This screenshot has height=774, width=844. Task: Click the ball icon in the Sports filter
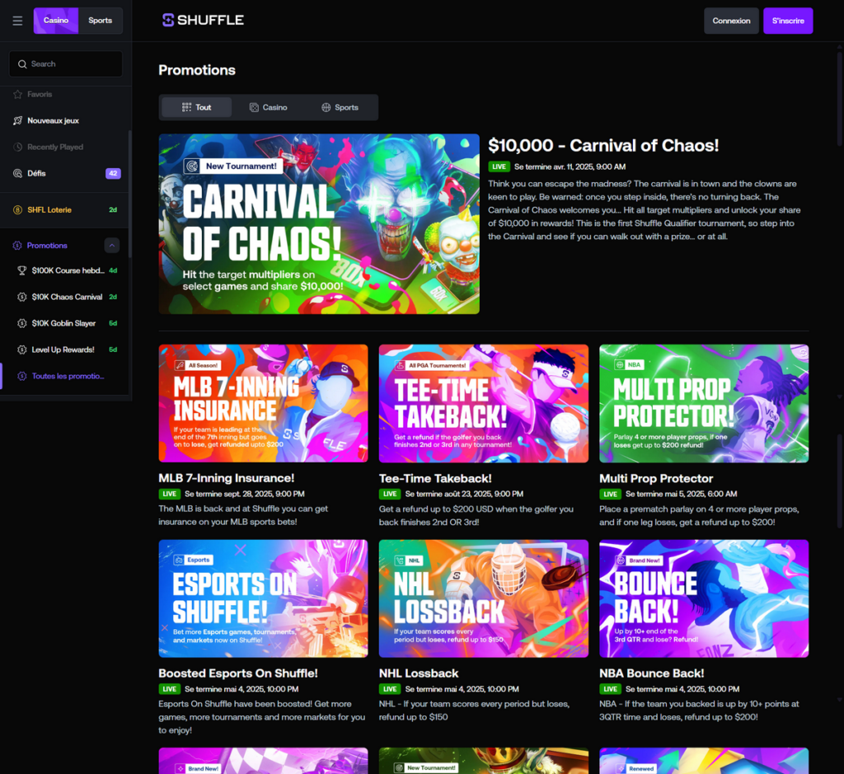pyautogui.click(x=326, y=108)
